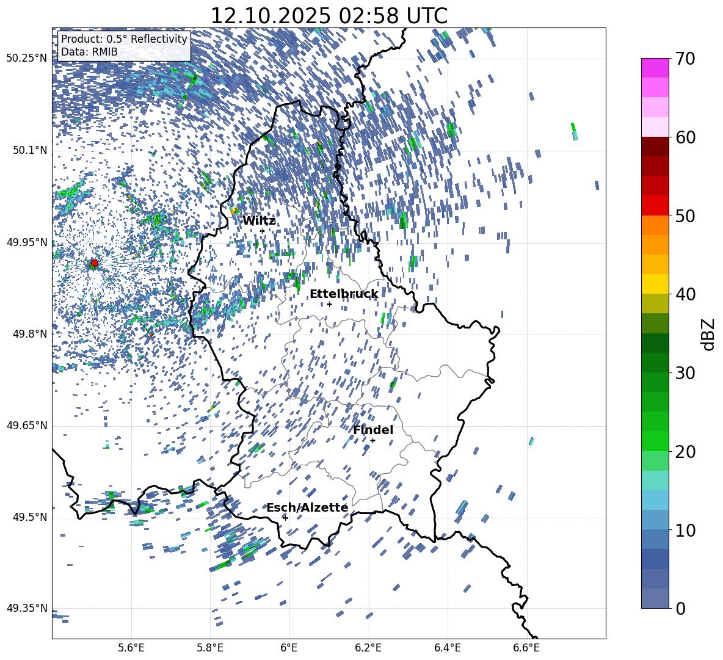This screenshot has height=660, width=723.
Task: Click the 50.25°N latitude label
Action: click(x=27, y=59)
